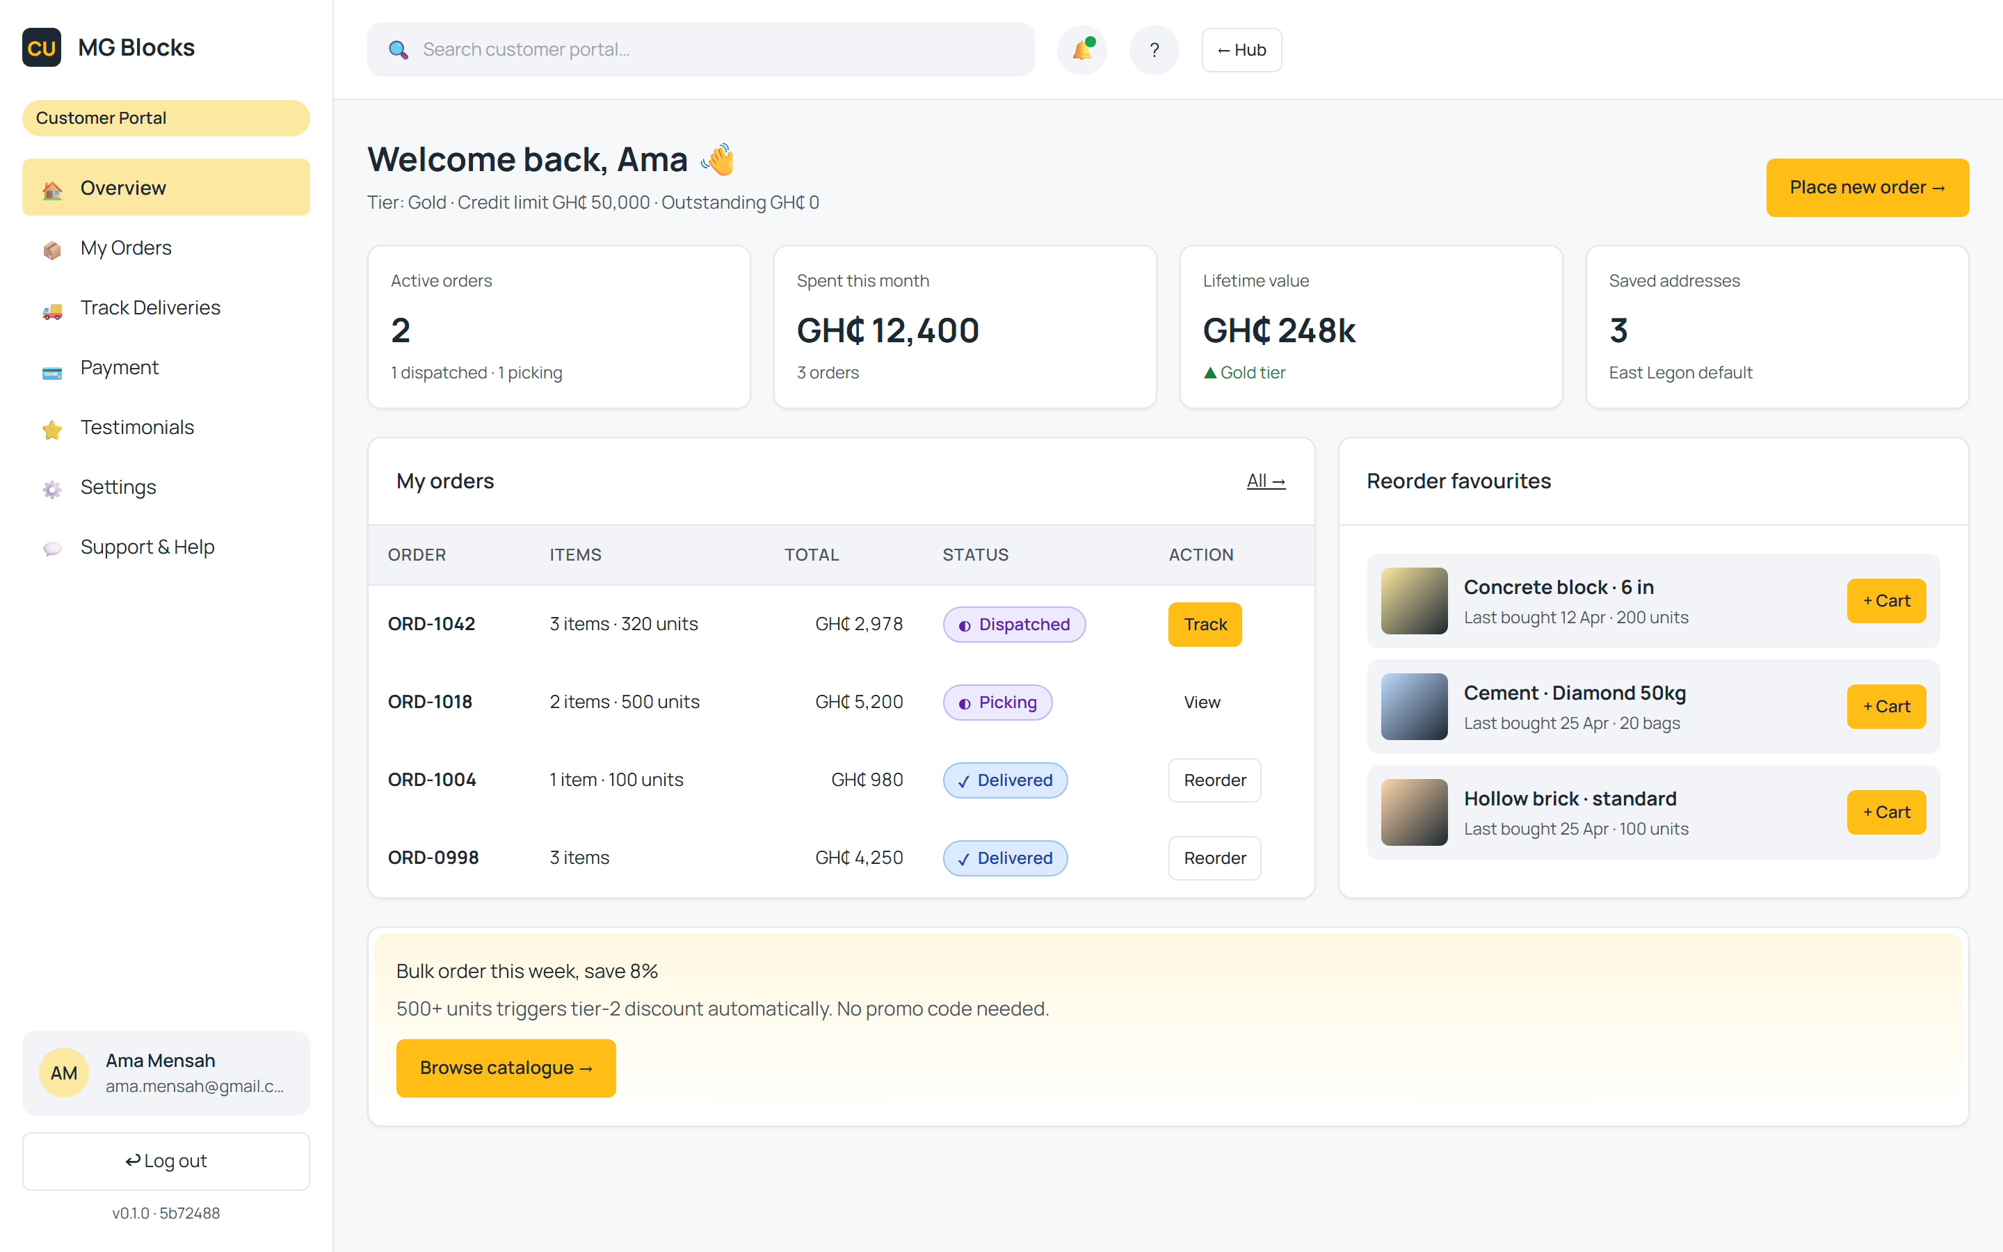Screen dimensions: 2003x1252
Task: Click the Dispatched status pill
Action: pyautogui.click(x=1014, y=625)
